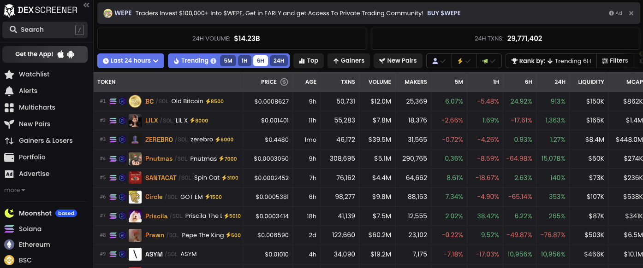Image resolution: width=643 pixels, height=268 pixels.
Task: Toggle the ads megaphone filter
Action: (x=489, y=61)
